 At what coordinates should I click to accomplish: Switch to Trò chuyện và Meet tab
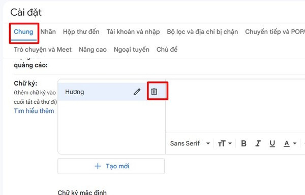[x=43, y=50]
